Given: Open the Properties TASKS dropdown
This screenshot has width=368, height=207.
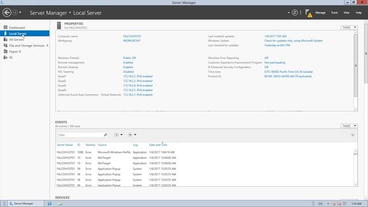Looking at the screenshot, I should [x=349, y=27].
